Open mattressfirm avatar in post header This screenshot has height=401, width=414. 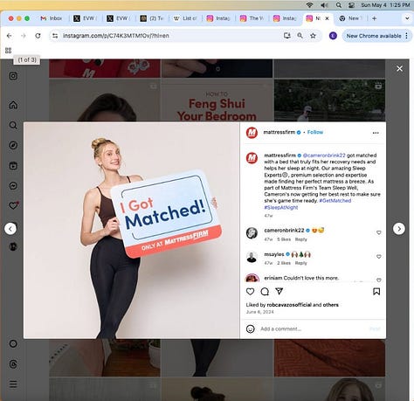coord(252,133)
